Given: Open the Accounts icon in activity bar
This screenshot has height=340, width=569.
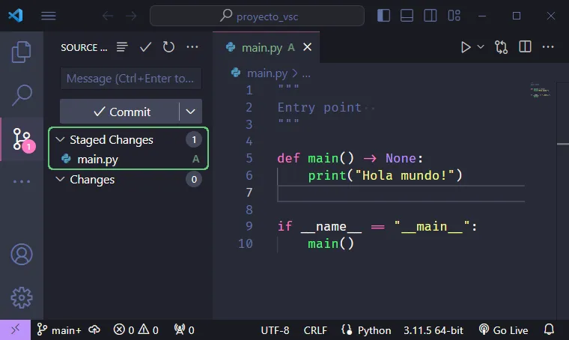Looking at the screenshot, I should tap(22, 254).
